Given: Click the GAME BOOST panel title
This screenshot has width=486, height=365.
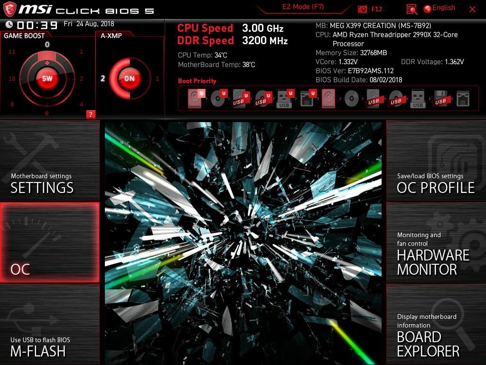Looking at the screenshot, I should pyautogui.click(x=24, y=36).
